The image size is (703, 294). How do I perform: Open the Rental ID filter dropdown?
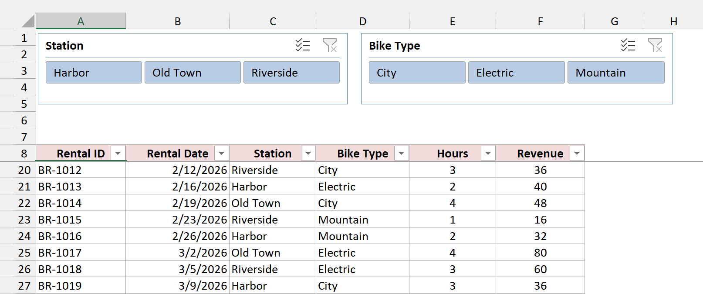(x=118, y=153)
